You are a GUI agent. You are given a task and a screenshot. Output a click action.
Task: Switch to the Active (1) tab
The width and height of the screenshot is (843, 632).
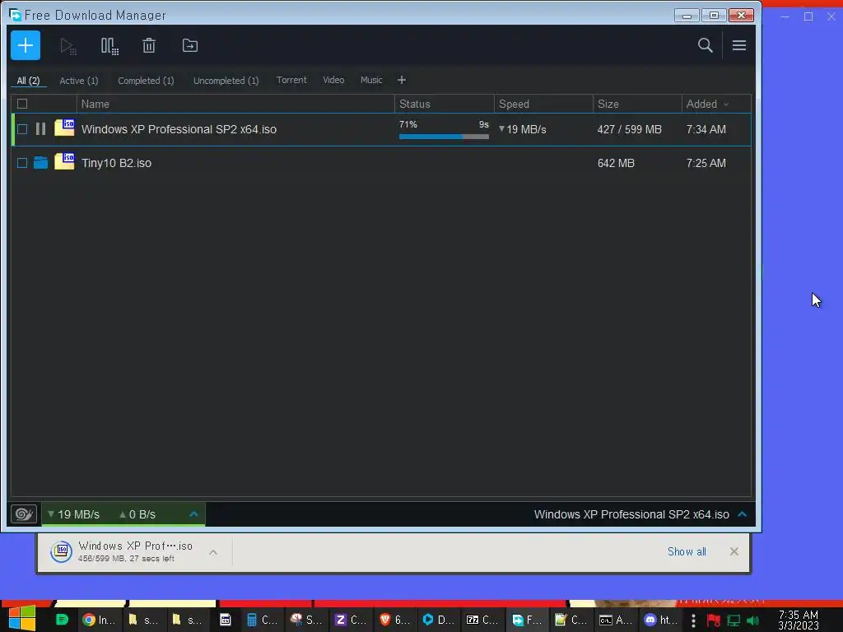(78, 81)
